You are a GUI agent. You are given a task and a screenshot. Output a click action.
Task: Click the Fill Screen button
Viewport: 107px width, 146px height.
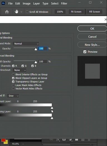pyautogui.click(x=94, y=12)
